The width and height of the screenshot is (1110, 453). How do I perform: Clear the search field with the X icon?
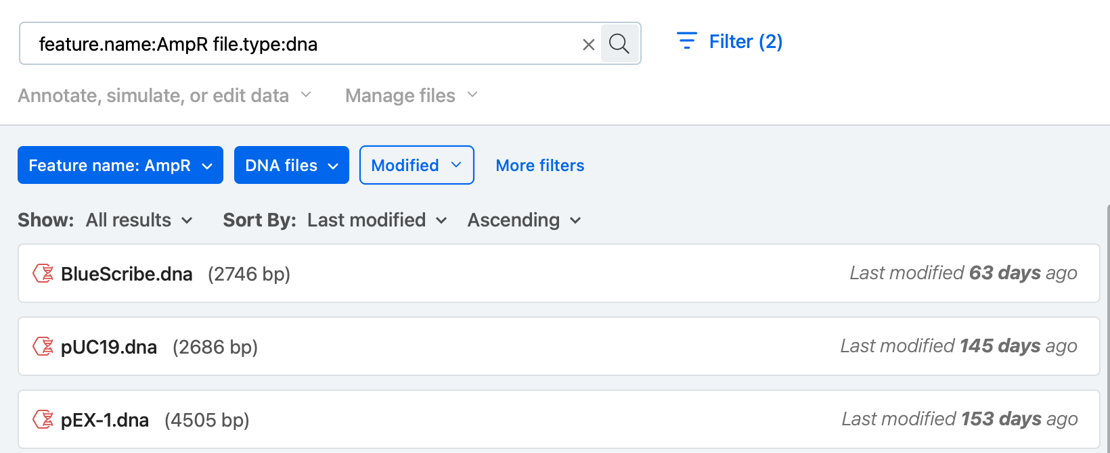click(x=588, y=45)
